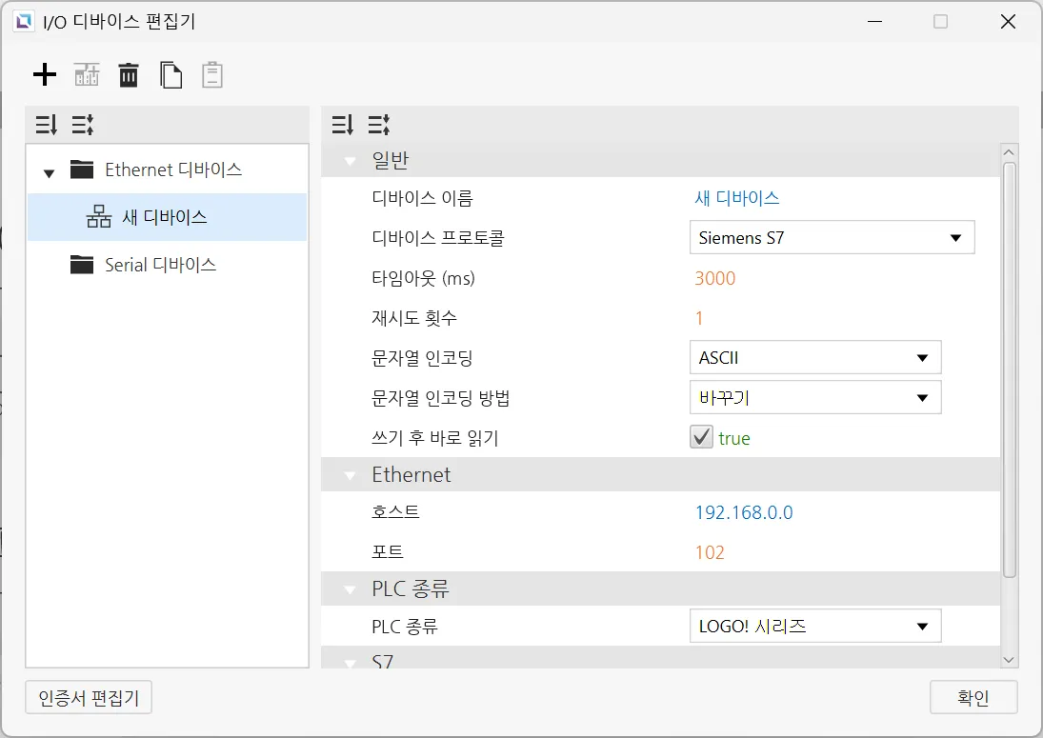Viewport: 1043px width, 738px height.
Task: Open the 인증서 편집기 button
Action: point(89,698)
